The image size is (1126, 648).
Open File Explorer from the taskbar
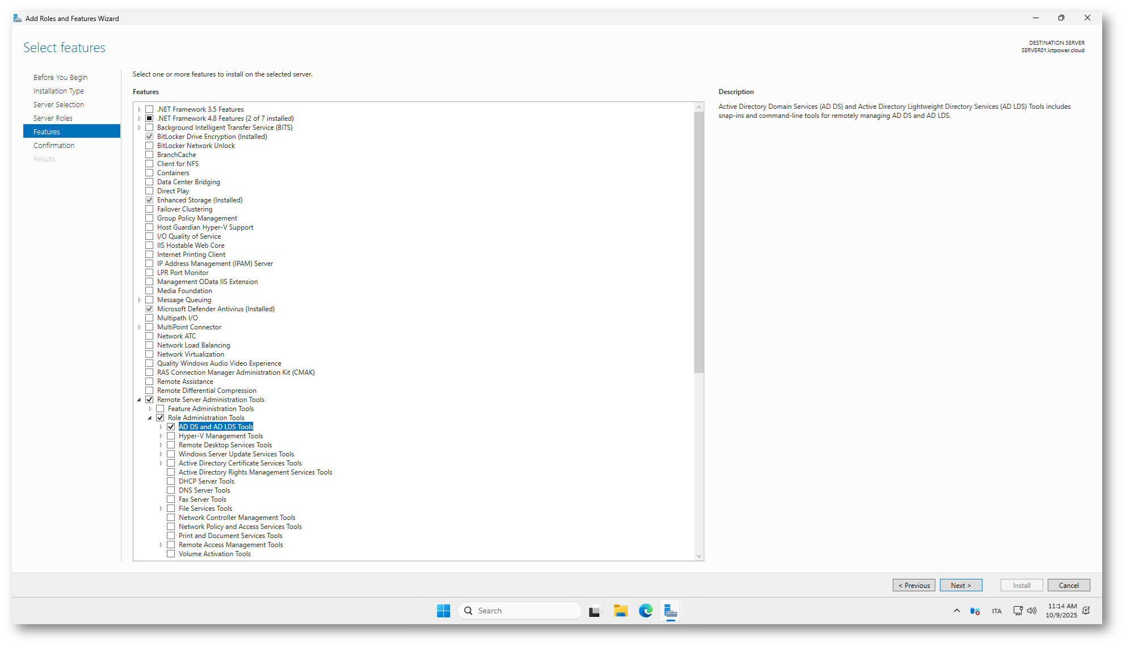click(x=620, y=611)
